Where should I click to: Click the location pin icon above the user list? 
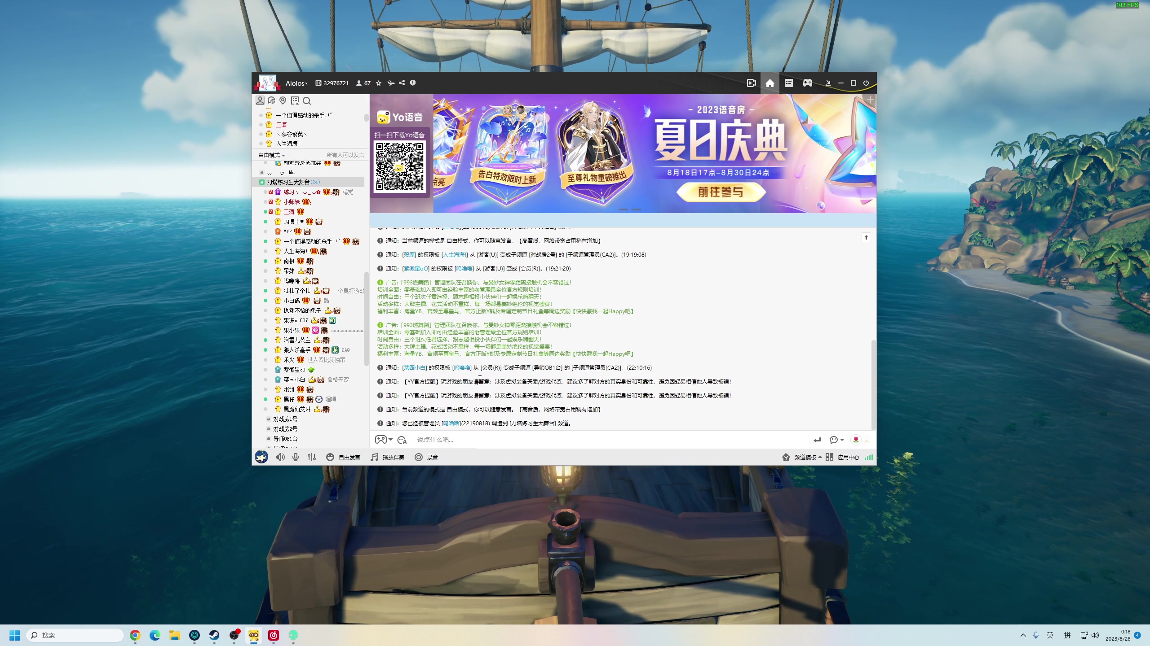coord(283,100)
